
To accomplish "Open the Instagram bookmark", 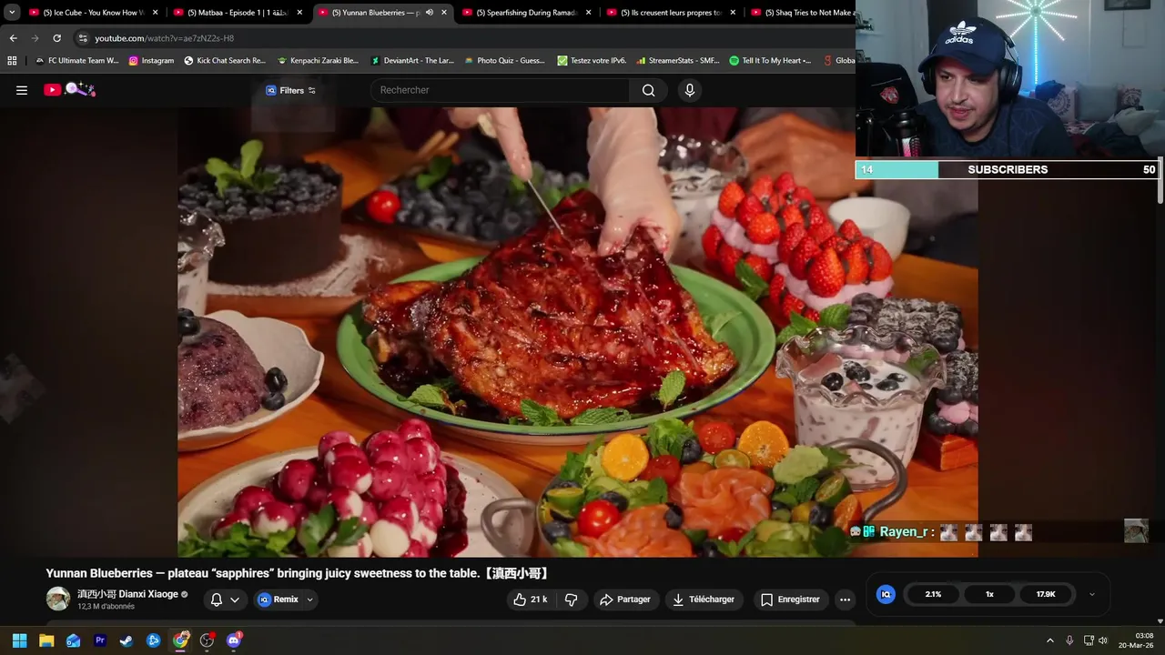I will pyautogui.click(x=151, y=61).
